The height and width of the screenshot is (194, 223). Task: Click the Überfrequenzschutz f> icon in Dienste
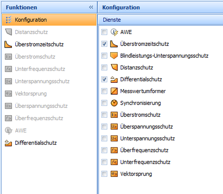tap(114, 150)
